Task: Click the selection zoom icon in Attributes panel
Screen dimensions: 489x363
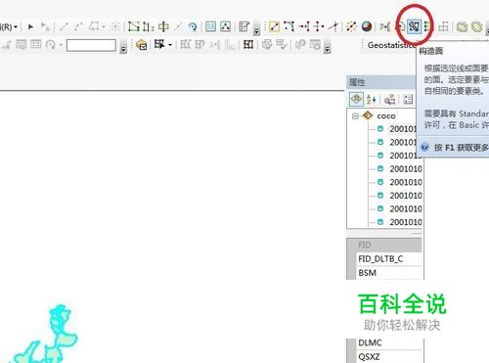Action: click(x=389, y=99)
